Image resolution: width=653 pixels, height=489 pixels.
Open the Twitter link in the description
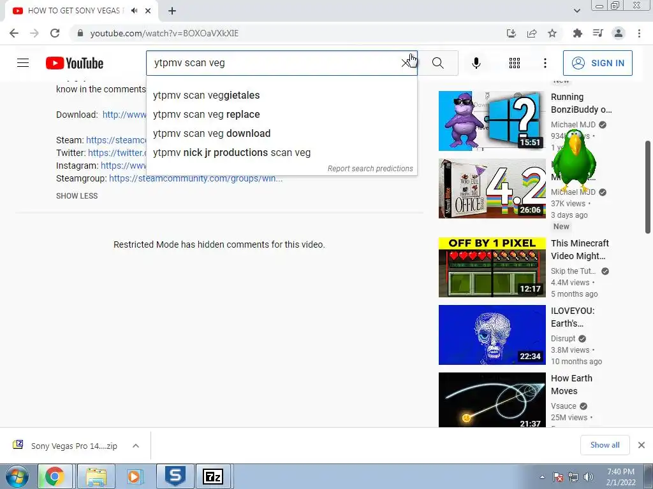click(117, 153)
